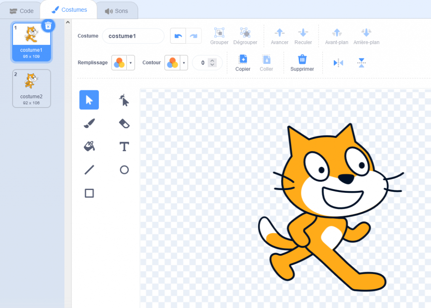
Task: Select the Brush tool
Action: click(89, 124)
